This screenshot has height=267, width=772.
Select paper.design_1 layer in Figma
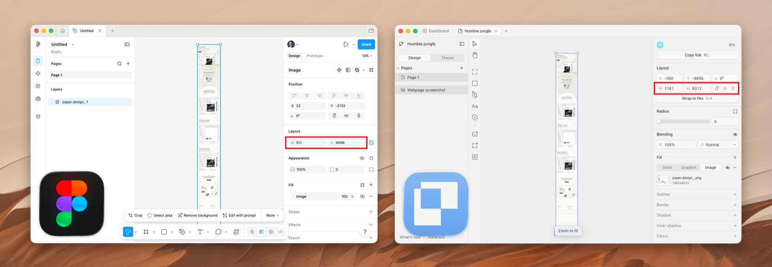[x=90, y=102]
